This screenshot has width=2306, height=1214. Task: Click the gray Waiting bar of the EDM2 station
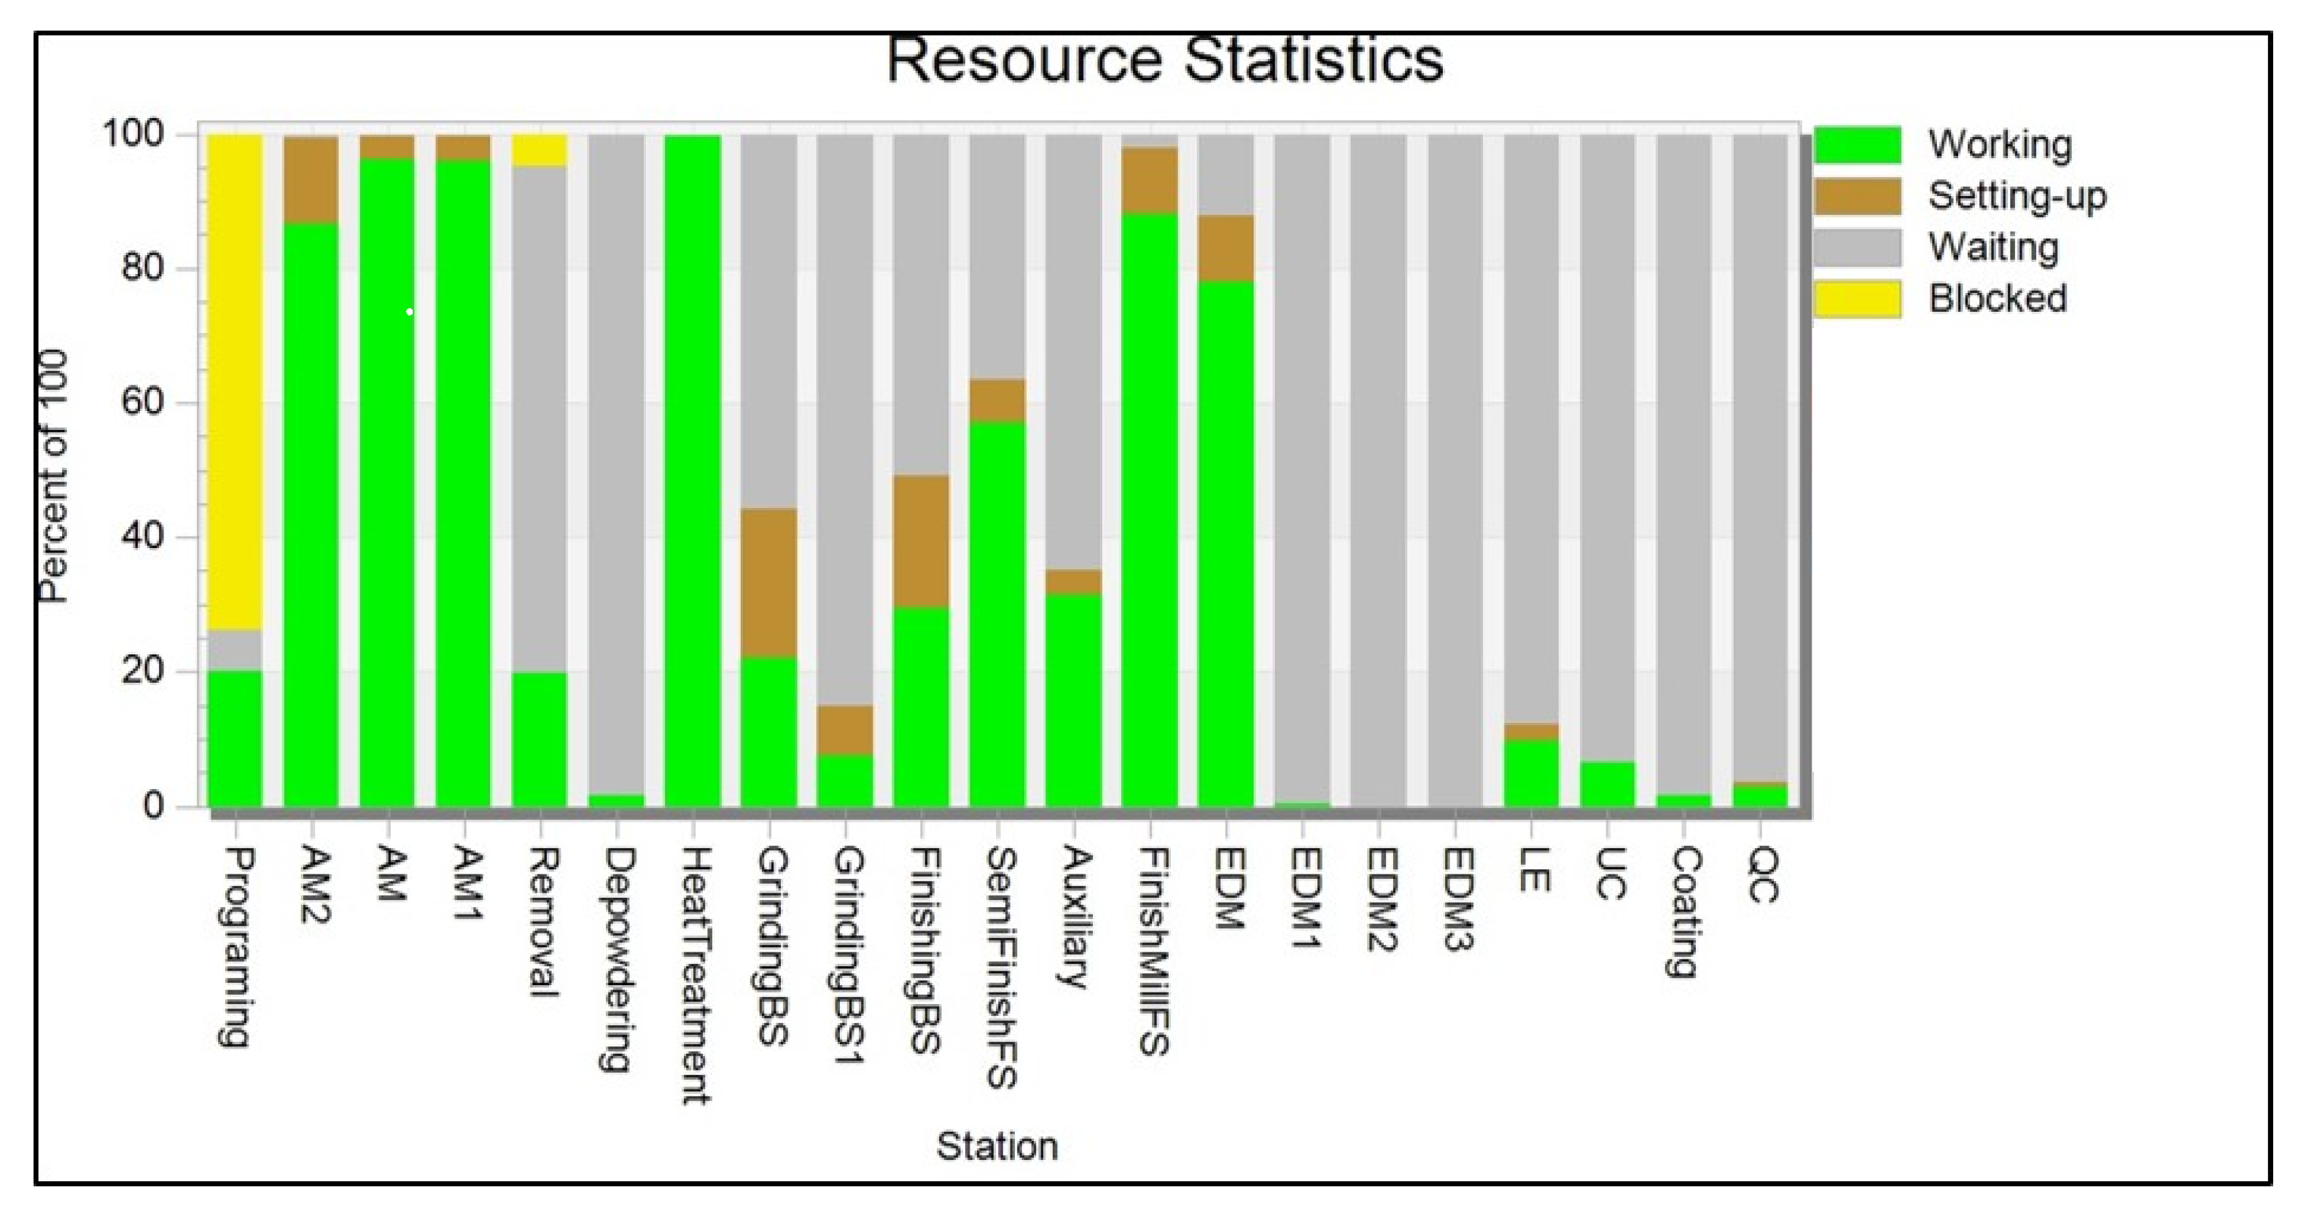click(x=1378, y=471)
